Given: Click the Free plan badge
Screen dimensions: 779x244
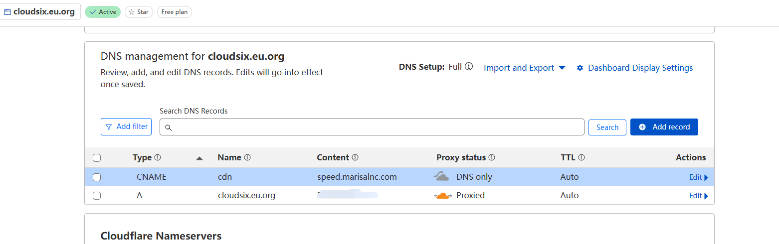Looking at the screenshot, I should coord(175,12).
